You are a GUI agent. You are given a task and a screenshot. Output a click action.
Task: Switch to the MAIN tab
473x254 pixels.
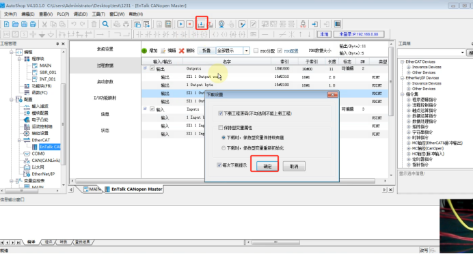[x=92, y=189]
